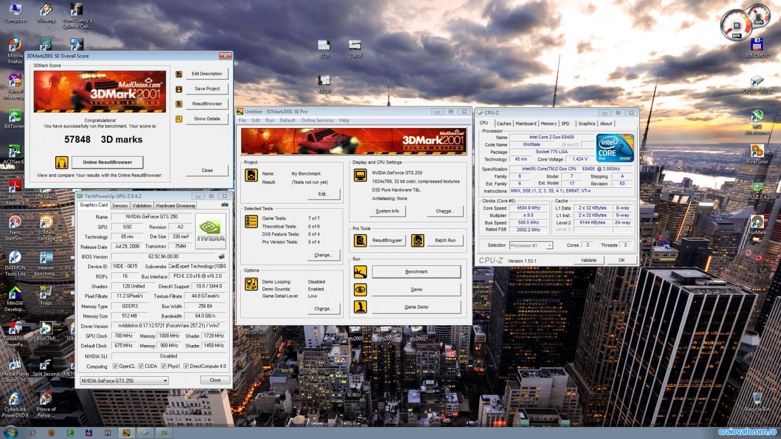Open the Mozilla Firefox desktop shortcut

point(15,50)
